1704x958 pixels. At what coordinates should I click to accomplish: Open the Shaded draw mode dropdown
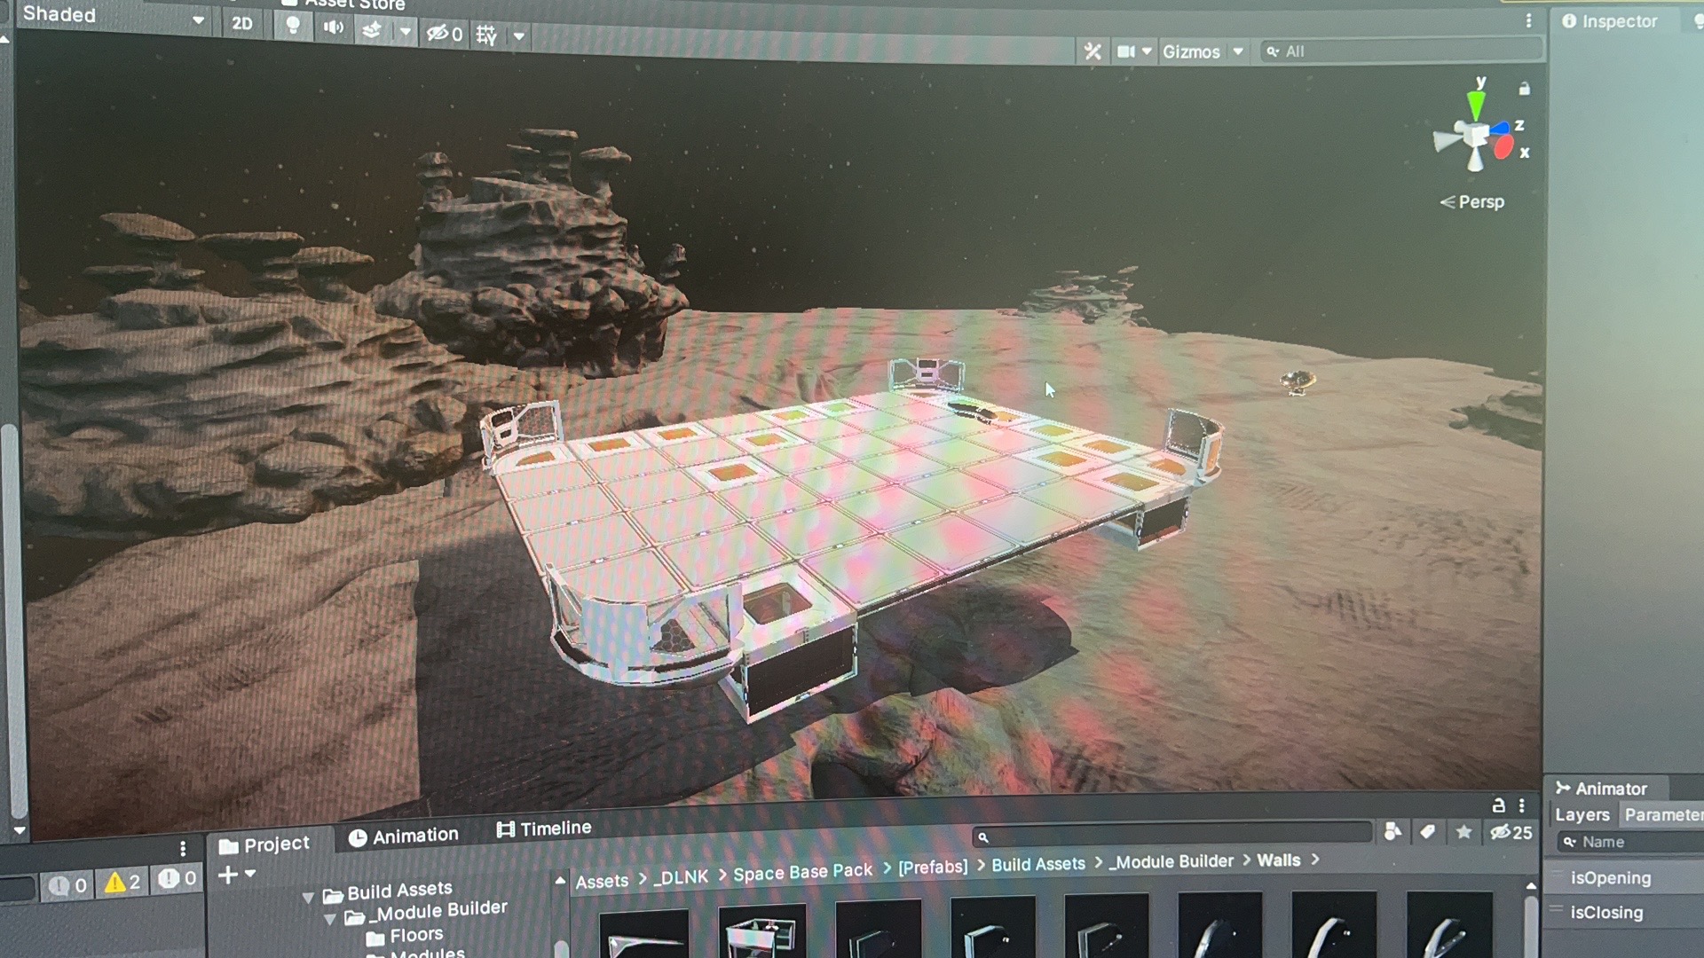tap(114, 16)
